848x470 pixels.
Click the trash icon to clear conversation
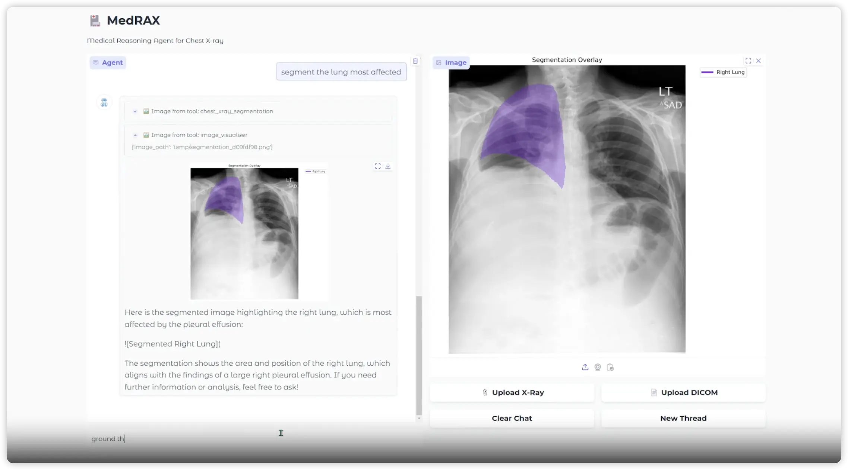point(415,61)
